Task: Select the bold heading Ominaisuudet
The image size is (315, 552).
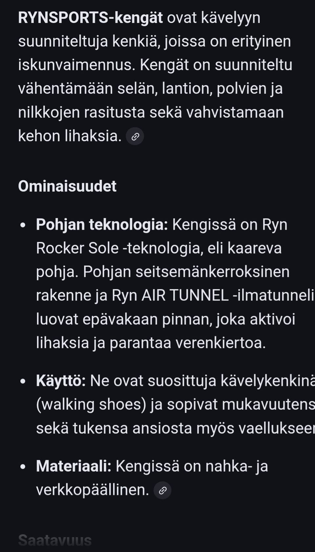Action: [x=67, y=187]
